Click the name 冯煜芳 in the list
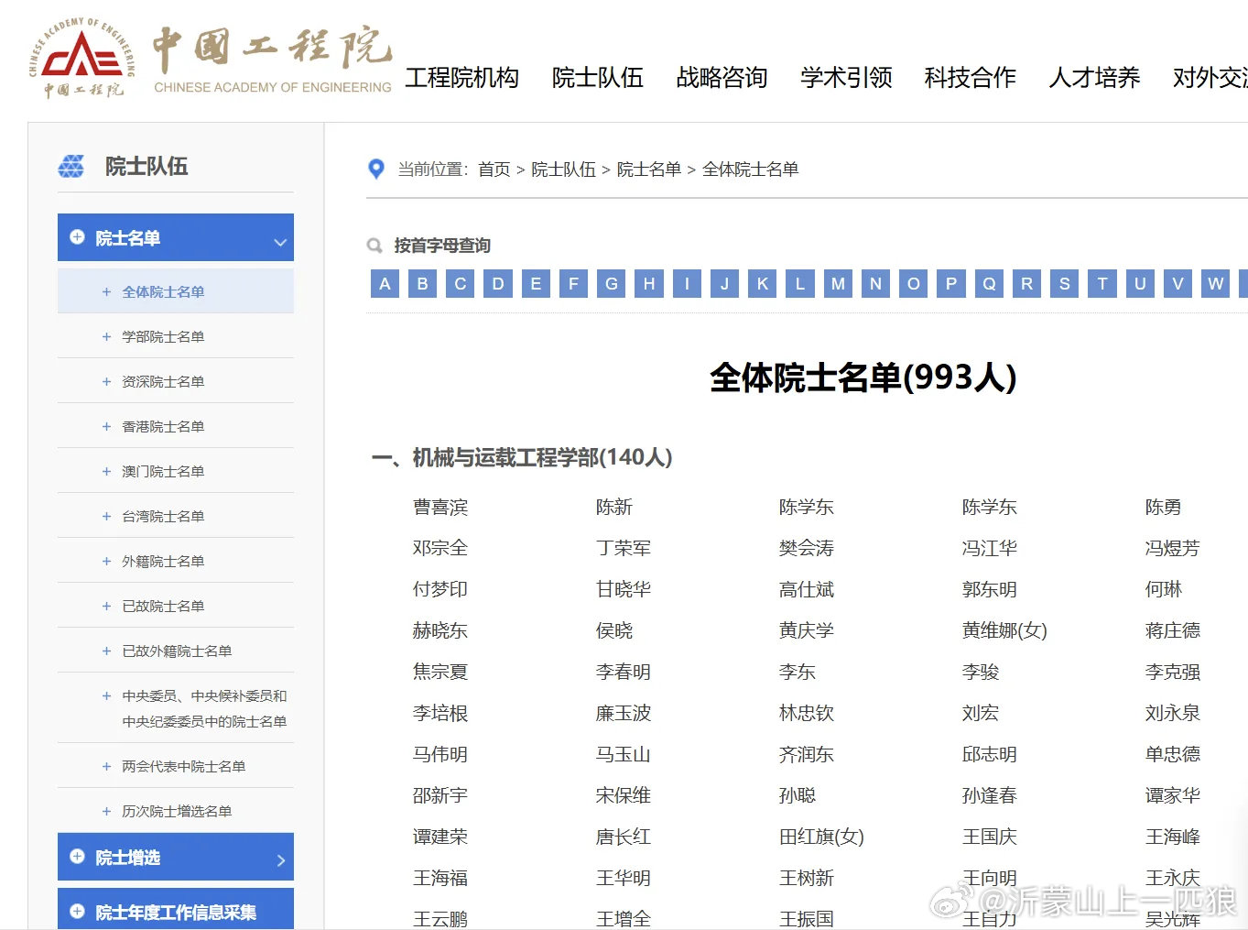 coord(1173,549)
